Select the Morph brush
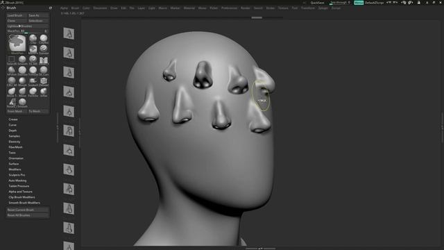The height and width of the screenshot is (250, 444). (22, 81)
